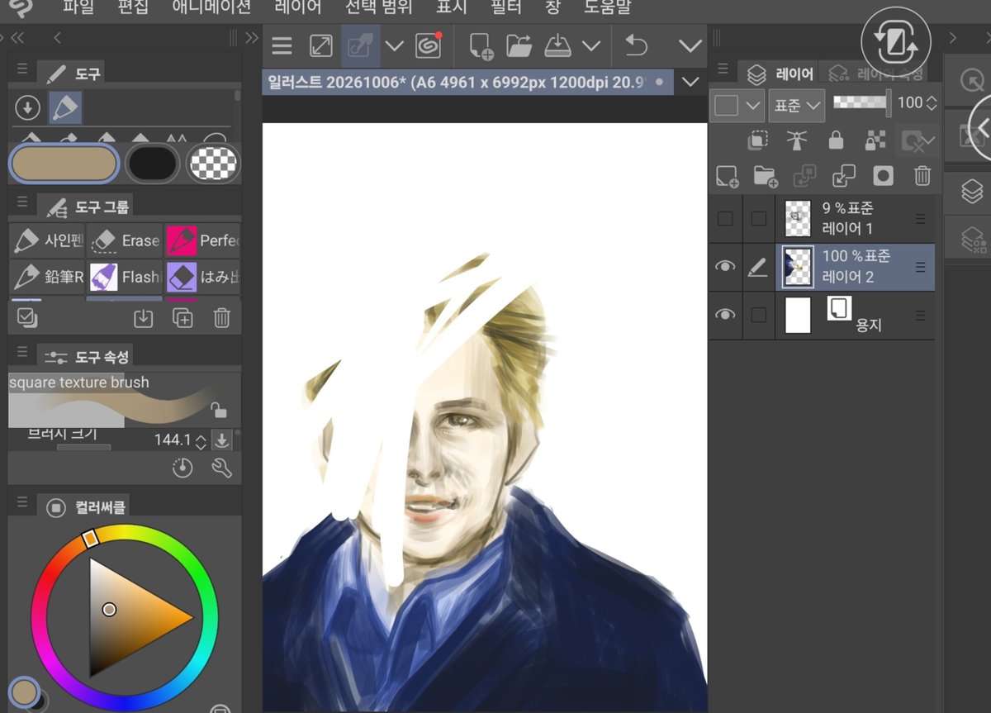This screenshot has height=713, width=991.
Task: Select the black sub color swatch
Action: (152, 163)
